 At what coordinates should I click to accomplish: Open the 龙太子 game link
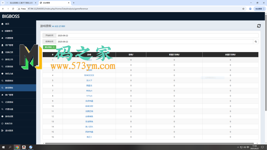point(89,80)
